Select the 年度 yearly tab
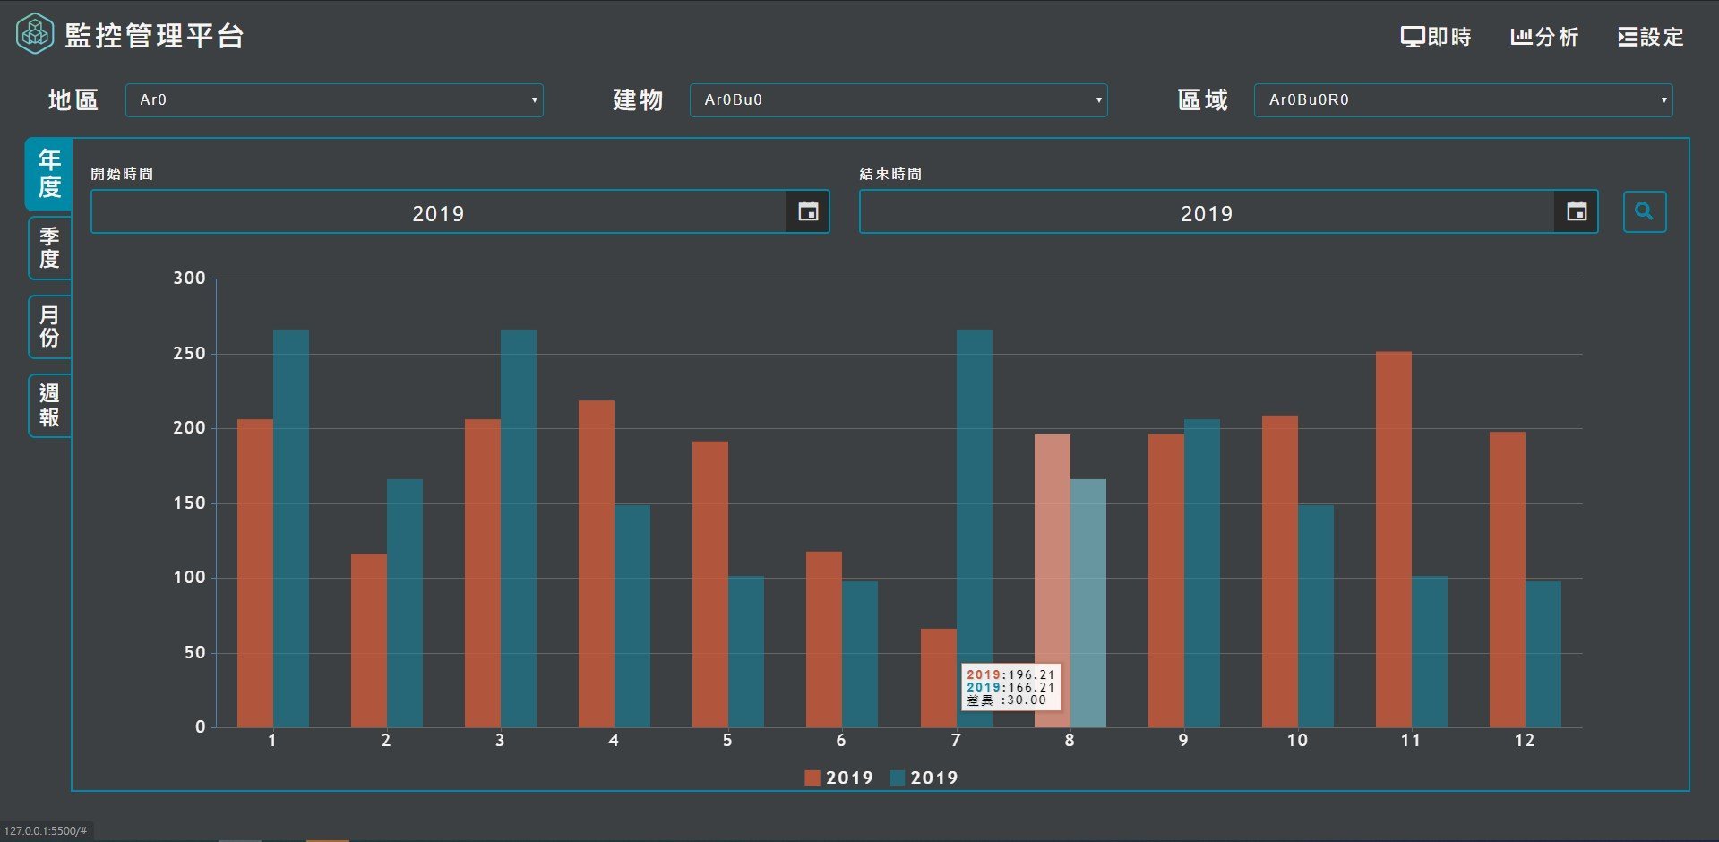 (49, 174)
